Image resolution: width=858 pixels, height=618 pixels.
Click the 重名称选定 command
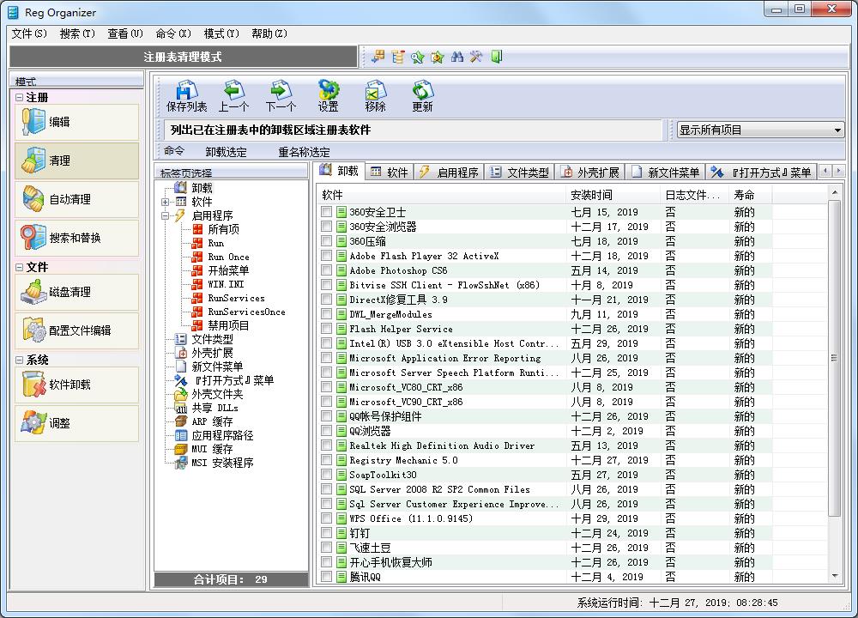coord(304,152)
